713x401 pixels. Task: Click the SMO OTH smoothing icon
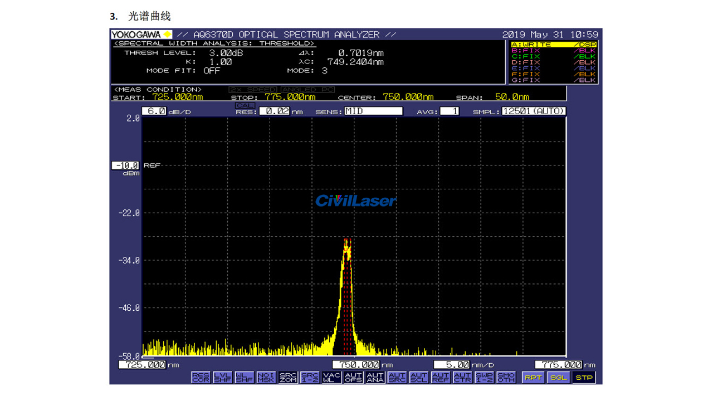[506, 377]
